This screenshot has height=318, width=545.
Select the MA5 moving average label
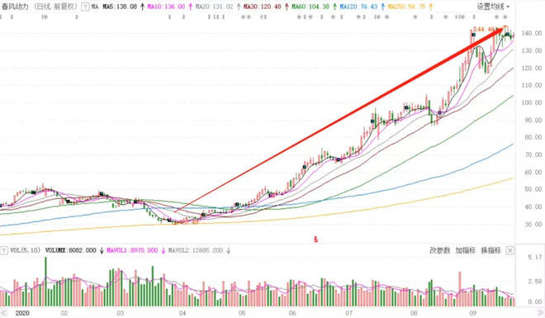point(120,7)
